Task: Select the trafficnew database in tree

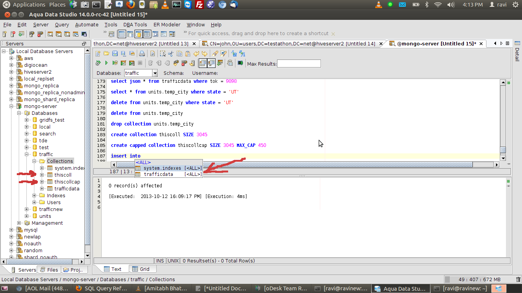Action: pyautogui.click(x=51, y=209)
